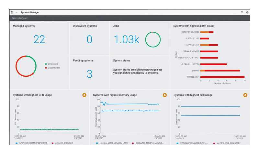
Task: Click the 10:06:06 AM memory end timestamp
Action: [x=159, y=136]
